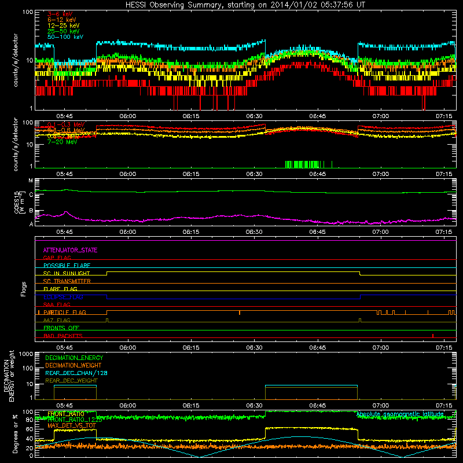Click the DECIMATION_ENERGY legend label

(74, 358)
